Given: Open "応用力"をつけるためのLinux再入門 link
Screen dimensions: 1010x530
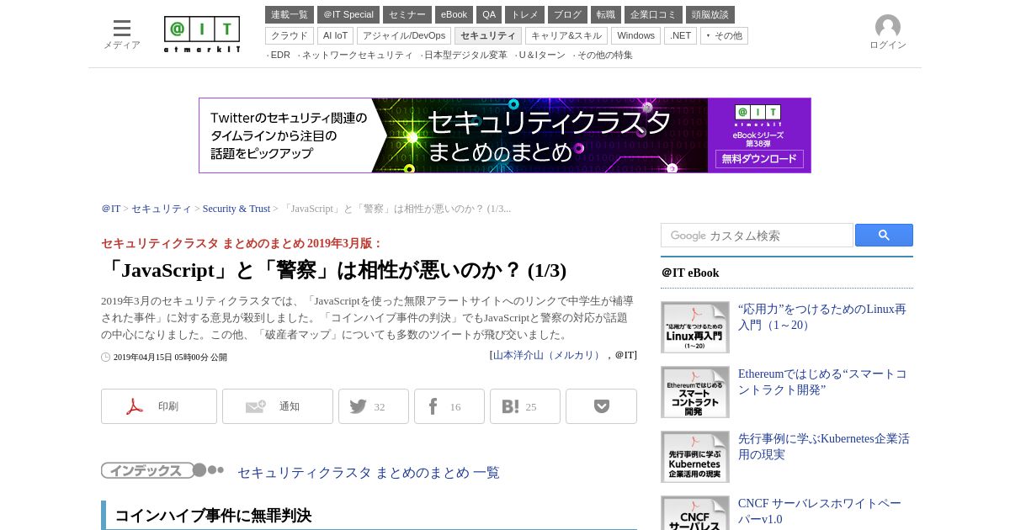Looking at the screenshot, I should [x=822, y=317].
